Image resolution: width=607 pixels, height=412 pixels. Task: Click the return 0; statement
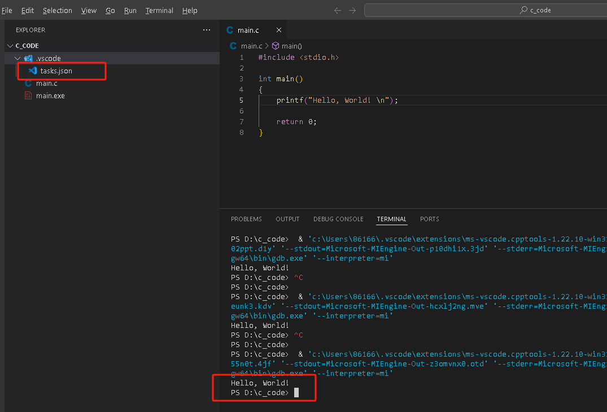pos(296,122)
